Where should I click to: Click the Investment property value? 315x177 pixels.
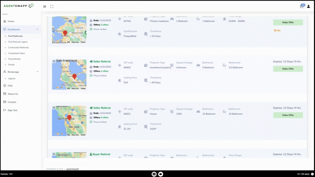tap(161, 68)
